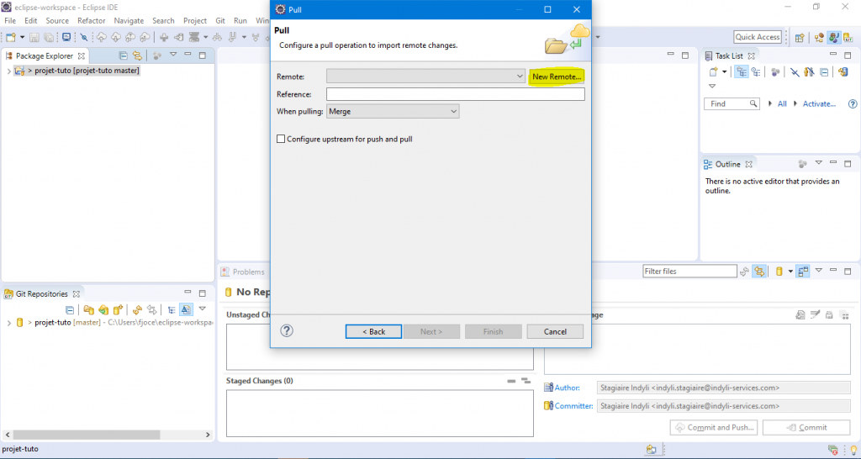Open the New wizard dropdown arrow

pyautogui.click(x=22, y=37)
